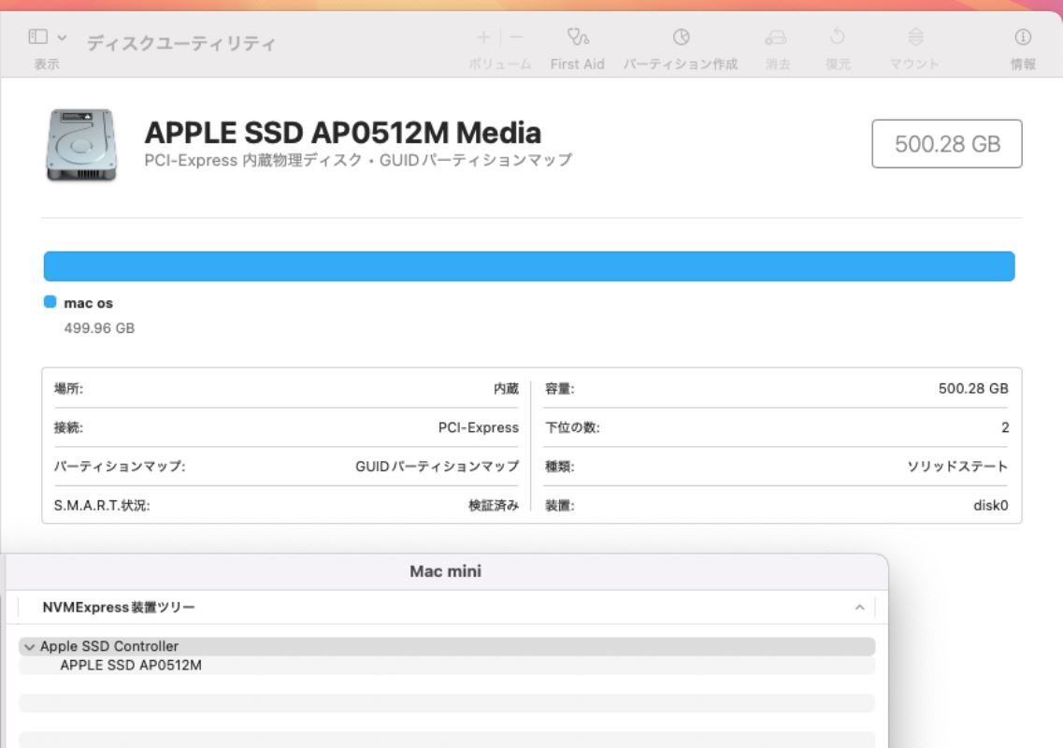This screenshot has width=1063, height=748.
Task: Click the 容量 value 500.28 GB in table
Action: click(973, 389)
